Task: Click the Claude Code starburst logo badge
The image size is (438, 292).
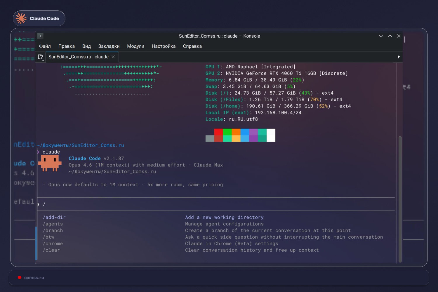Action: (21, 18)
